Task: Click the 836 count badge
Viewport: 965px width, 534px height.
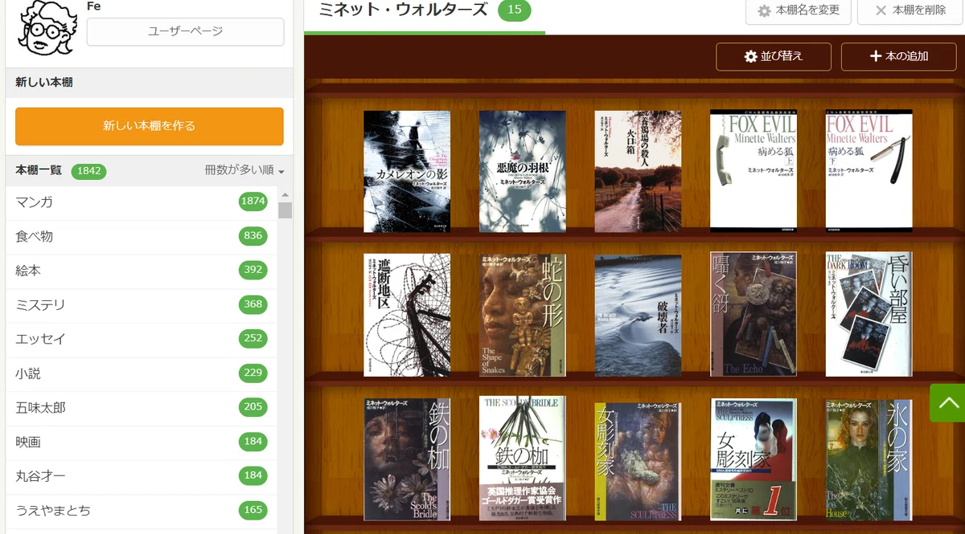Action: pos(253,236)
